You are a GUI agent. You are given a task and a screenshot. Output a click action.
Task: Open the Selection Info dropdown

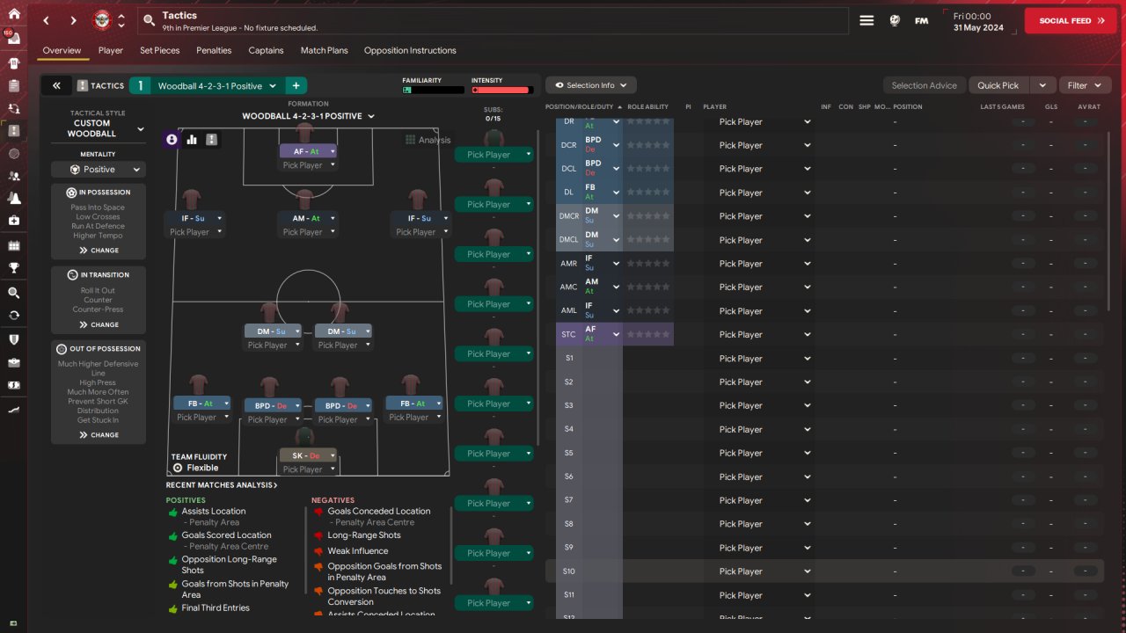click(590, 85)
